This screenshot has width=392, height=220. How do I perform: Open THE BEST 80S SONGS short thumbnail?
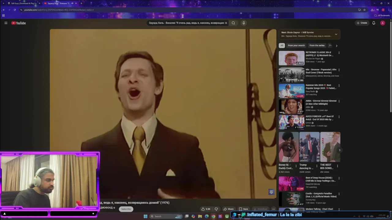point(330,147)
